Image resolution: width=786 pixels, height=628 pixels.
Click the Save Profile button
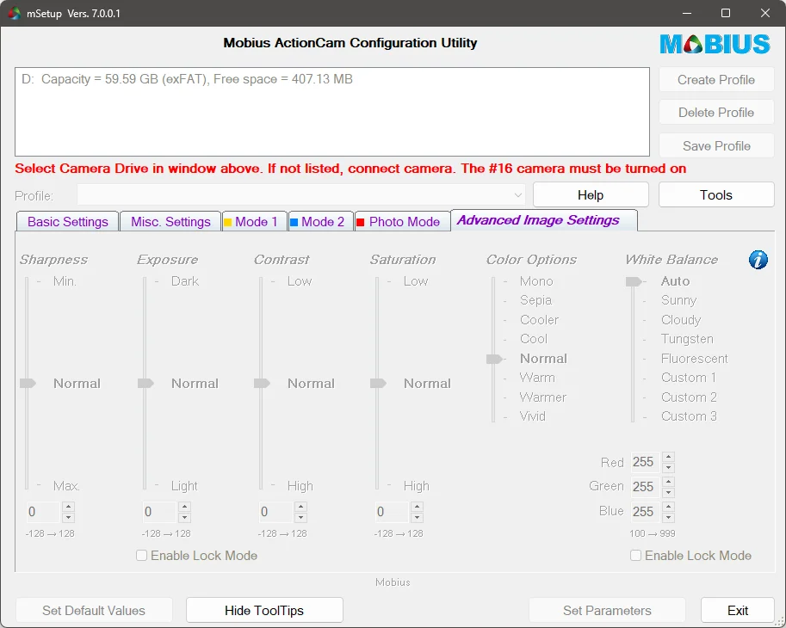(x=716, y=145)
